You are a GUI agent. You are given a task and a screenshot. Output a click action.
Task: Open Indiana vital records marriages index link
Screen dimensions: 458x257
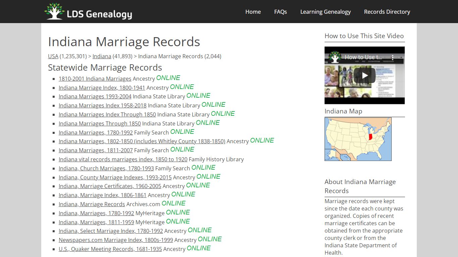(x=123, y=159)
